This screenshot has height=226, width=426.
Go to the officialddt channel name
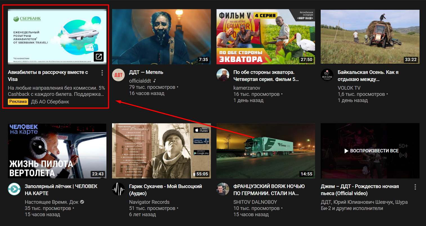[x=140, y=81]
